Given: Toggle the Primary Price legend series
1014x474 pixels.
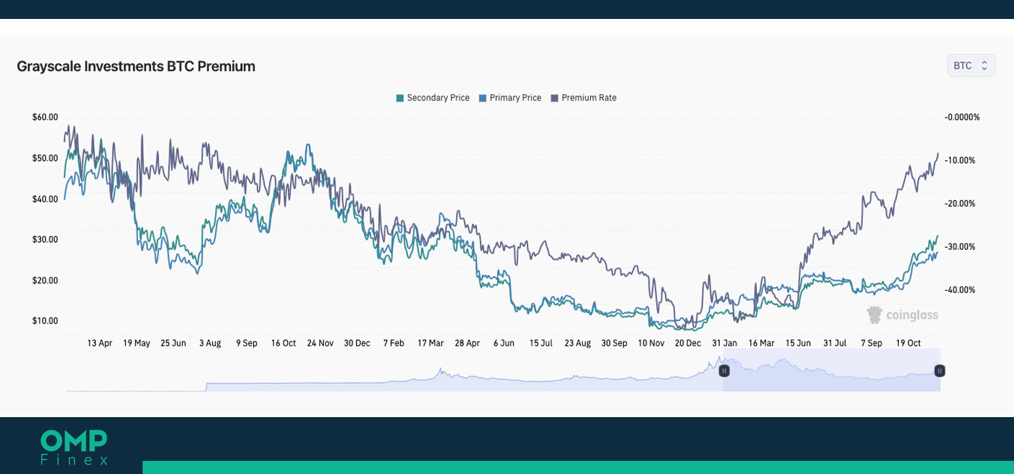Looking at the screenshot, I should click(x=510, y=98).
